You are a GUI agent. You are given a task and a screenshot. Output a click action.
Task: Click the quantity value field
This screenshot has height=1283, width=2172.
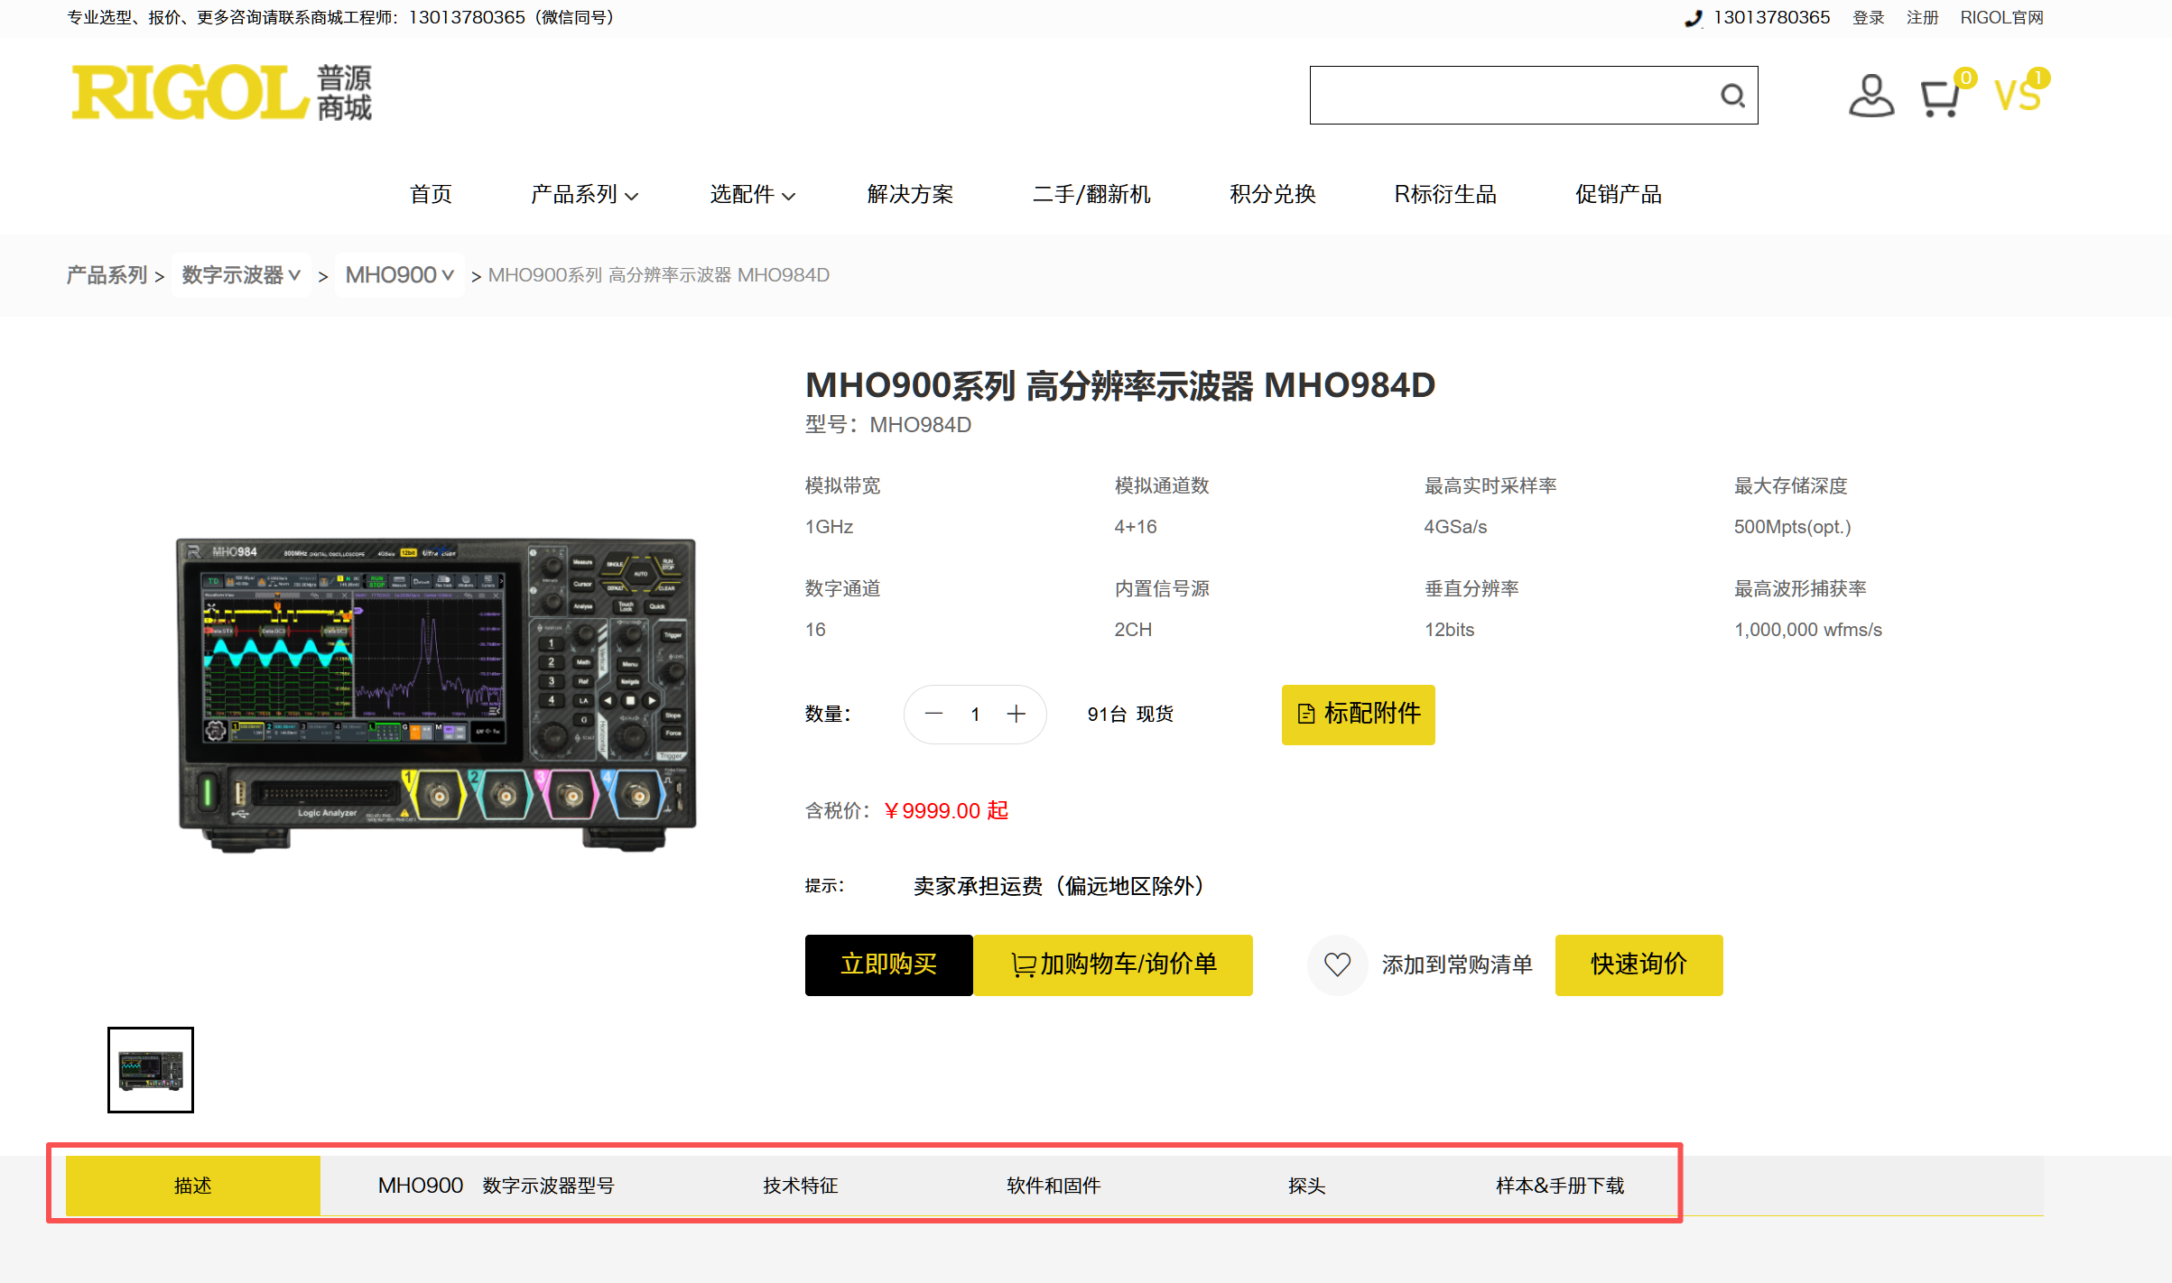(x=975, y=714)
